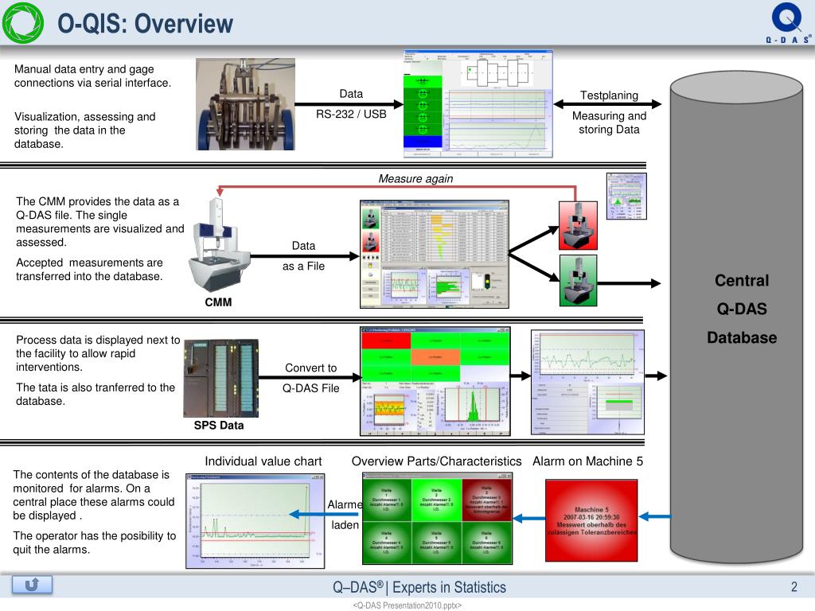Open the O-QIS data entry screenshot with green panels
The height and width of the screenshot is (611, 815).
coord(478,104)
